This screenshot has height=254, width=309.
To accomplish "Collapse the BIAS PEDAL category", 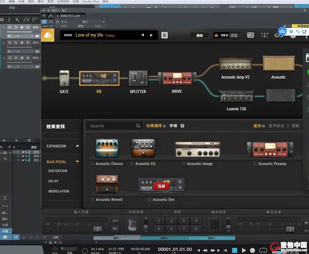I will pyautogui.click(x=77, y=162).
